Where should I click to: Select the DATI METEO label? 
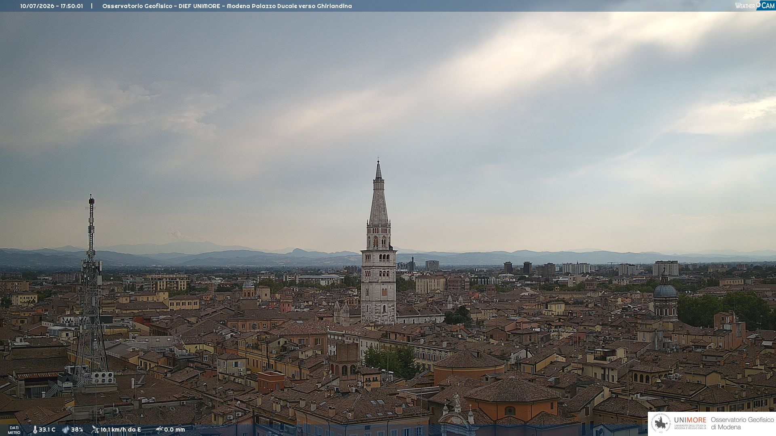click(14, 430)
